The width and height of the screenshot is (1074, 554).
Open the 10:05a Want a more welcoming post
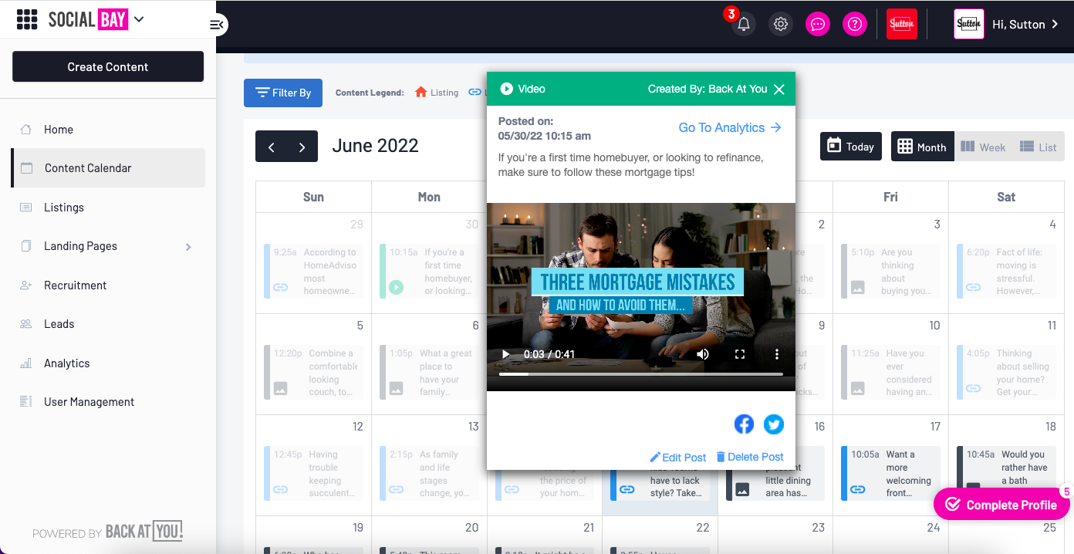[x=890, y=474]
